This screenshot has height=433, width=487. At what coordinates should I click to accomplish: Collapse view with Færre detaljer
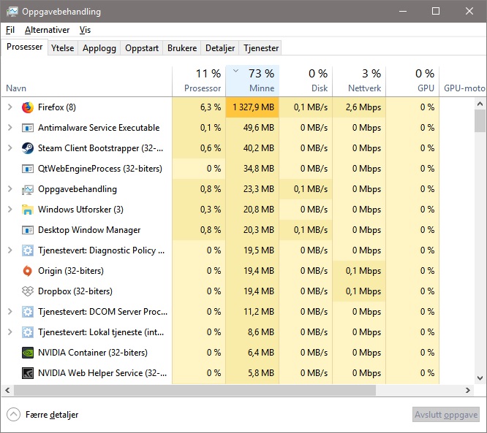(x=42, y=415)
